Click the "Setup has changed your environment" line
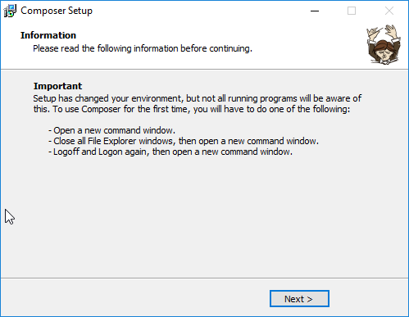Viewport: 409px width, 317px height. click(198, 98)
